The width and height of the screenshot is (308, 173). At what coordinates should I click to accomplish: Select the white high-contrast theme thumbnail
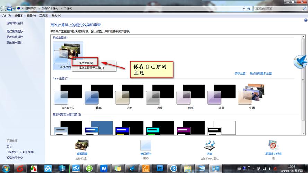tap(221, 128)
